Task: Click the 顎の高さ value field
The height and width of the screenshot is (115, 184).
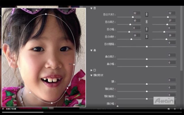Action: 172,87
